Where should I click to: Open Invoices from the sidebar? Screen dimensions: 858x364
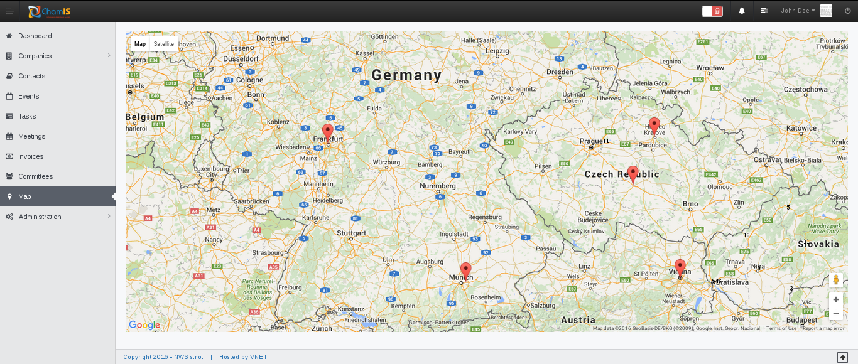(x=58, y=156)
